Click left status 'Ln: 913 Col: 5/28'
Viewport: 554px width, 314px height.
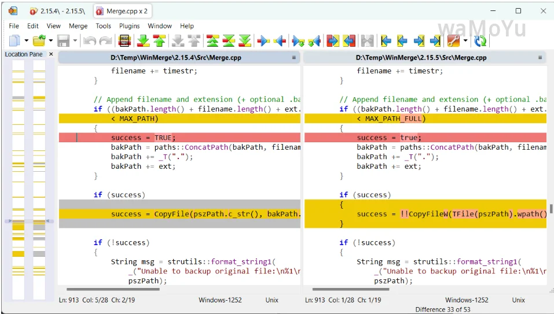tap(84, 300)
